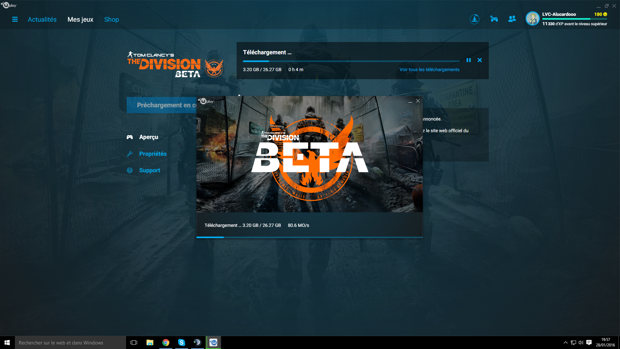
Task: Click the 3.20 GB / 26.27 GB text in the top panel
Action: (262, 69)
